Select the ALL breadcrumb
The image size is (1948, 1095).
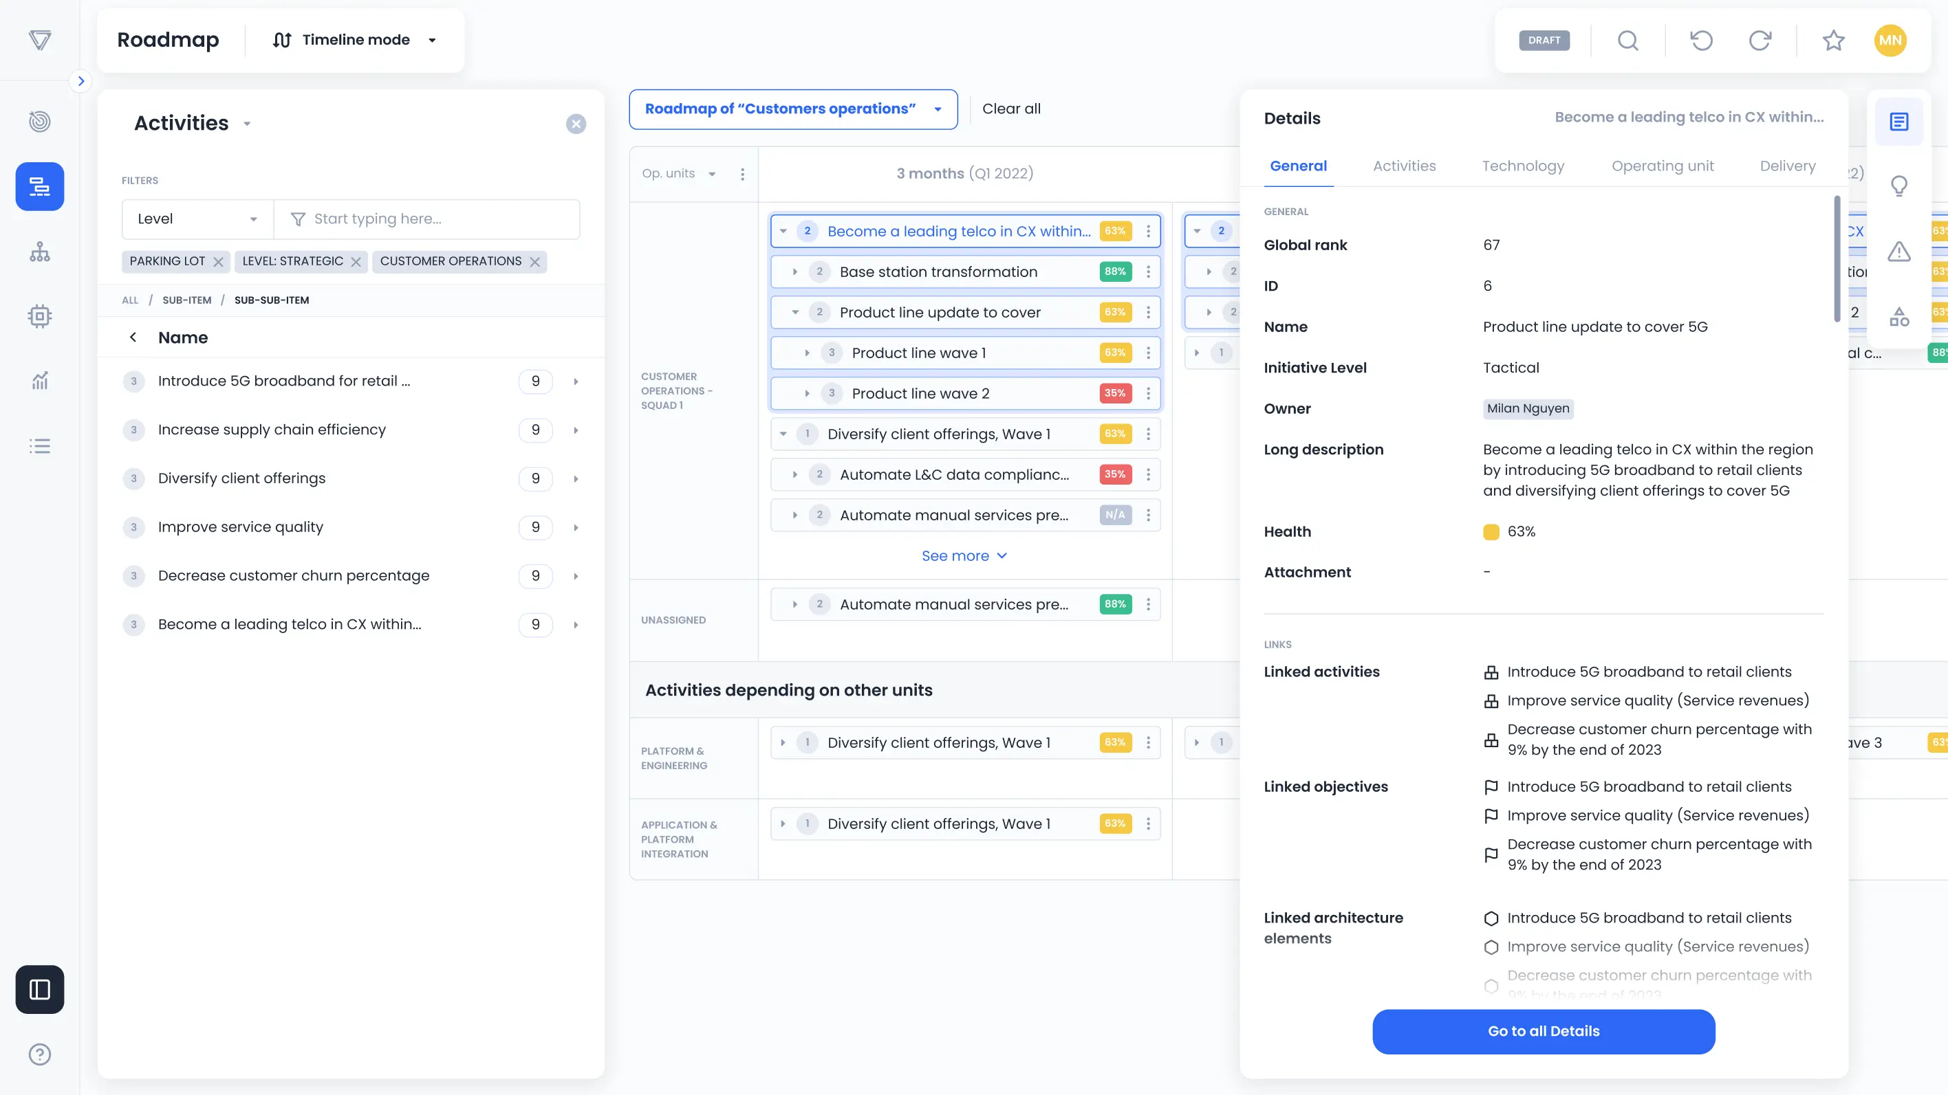[130, 300]
